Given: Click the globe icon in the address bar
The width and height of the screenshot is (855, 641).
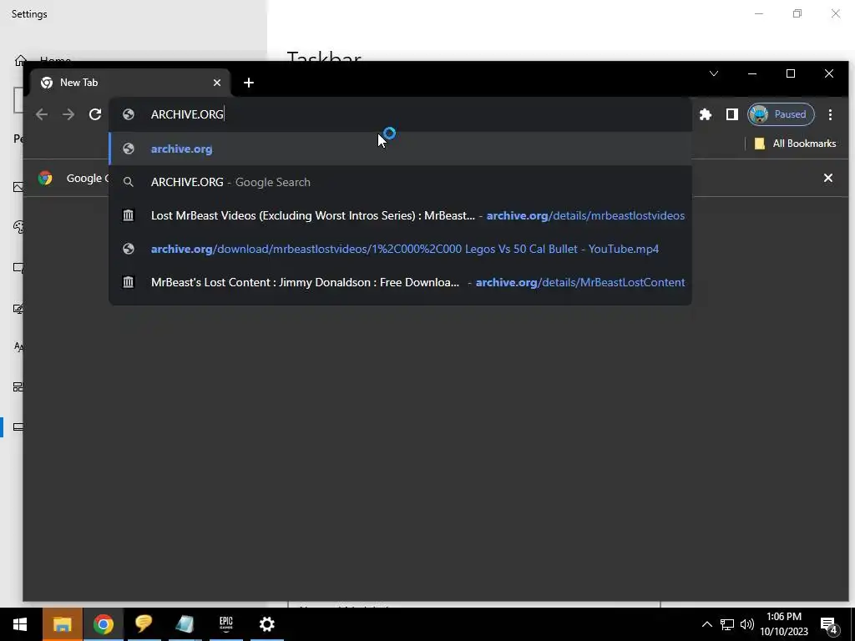Looking at the screenshot, I should 128,114.
